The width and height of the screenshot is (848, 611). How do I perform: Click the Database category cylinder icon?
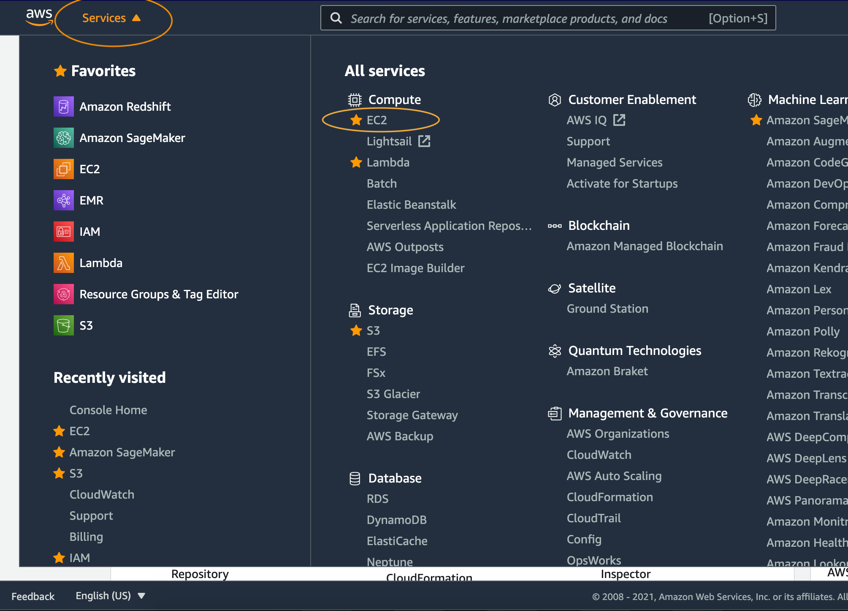pos(355,478)
